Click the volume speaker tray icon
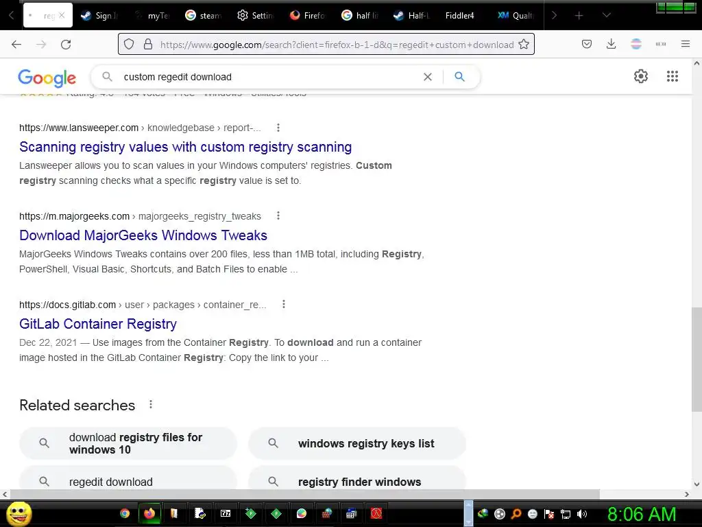The height and width of the screenshot is (527, 702). [582, 514]
